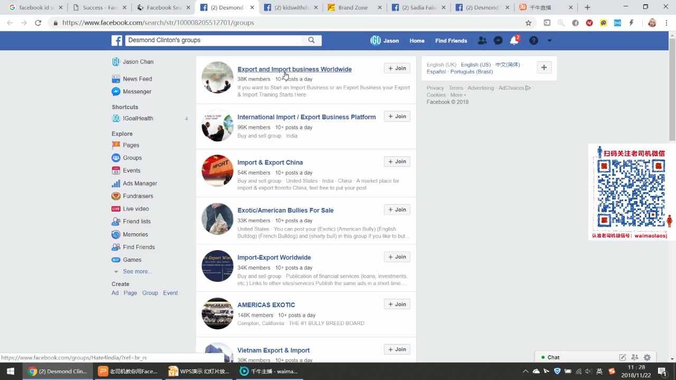Join Export and Import business Worldwide group
This screenshot has width=676, height=380.
pyautogui.click(x=397, y=68)
